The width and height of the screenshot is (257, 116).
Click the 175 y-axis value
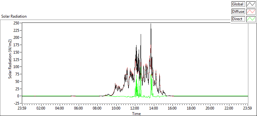(17, 45)
